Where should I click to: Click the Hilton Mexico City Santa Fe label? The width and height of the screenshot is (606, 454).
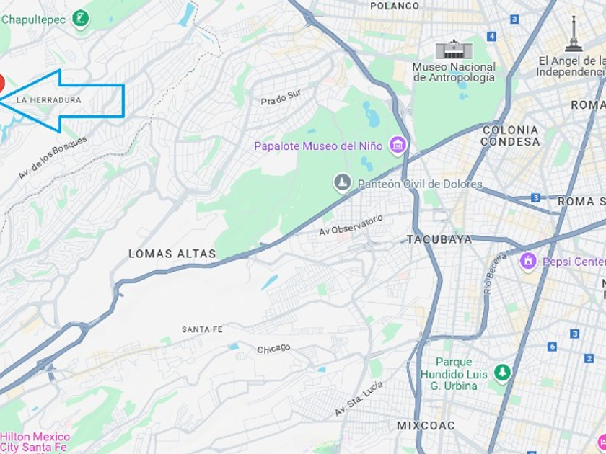pyautogui.click(x=35, y=442)
